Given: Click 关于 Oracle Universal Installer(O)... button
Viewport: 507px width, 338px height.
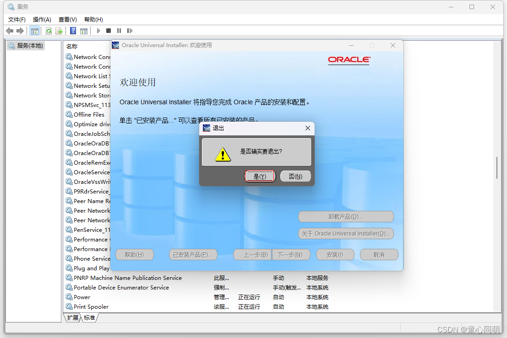Looking at the screenshot, I should (346, 233).
